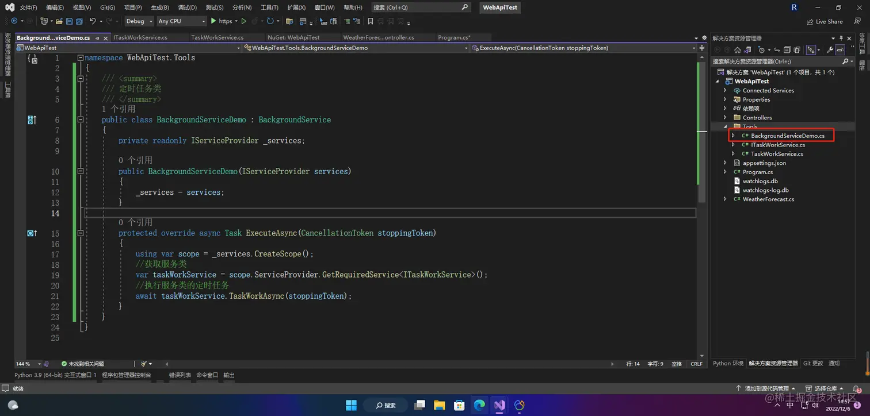The width and height of the screenshot is (870, 416).
Task: Collapse the namespace WebApiTest.Tools code block
Action: 80,57
